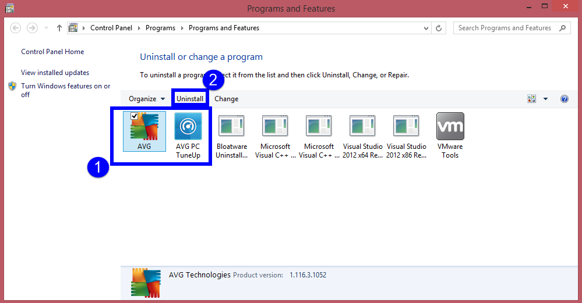Expand the view options dropdown arrow
Image resolution: width=582 pixels, height=303 pixels.
tap(546, 99)
